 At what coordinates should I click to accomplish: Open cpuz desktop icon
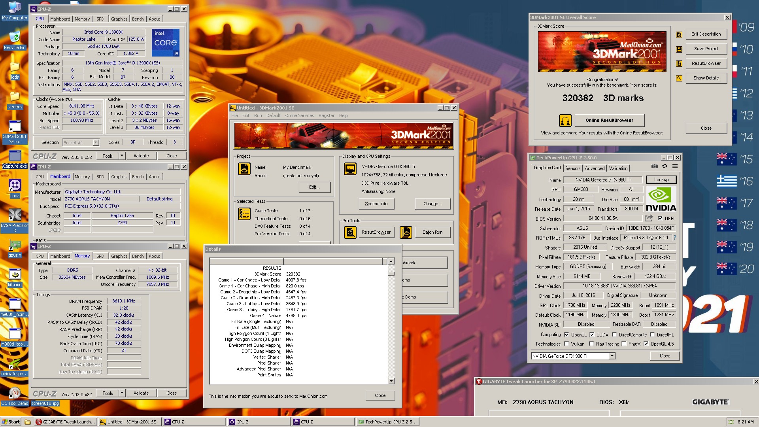pos(15,188)
